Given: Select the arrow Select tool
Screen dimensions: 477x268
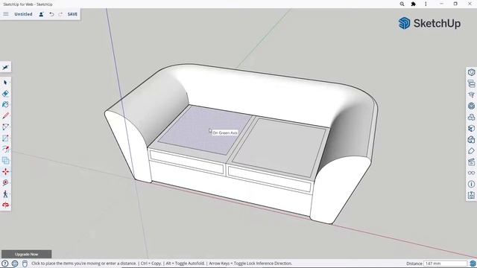Looking at the screenshot, I should [5, 83].
